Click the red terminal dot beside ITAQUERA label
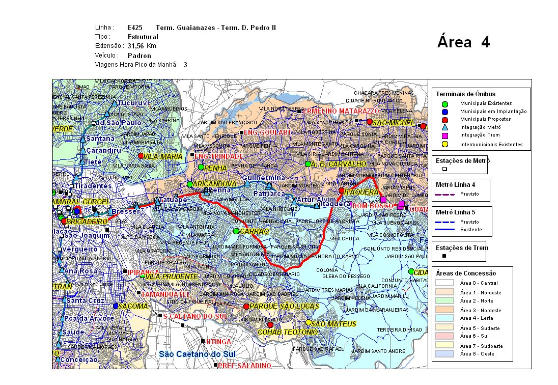 (x=341, y=191)
